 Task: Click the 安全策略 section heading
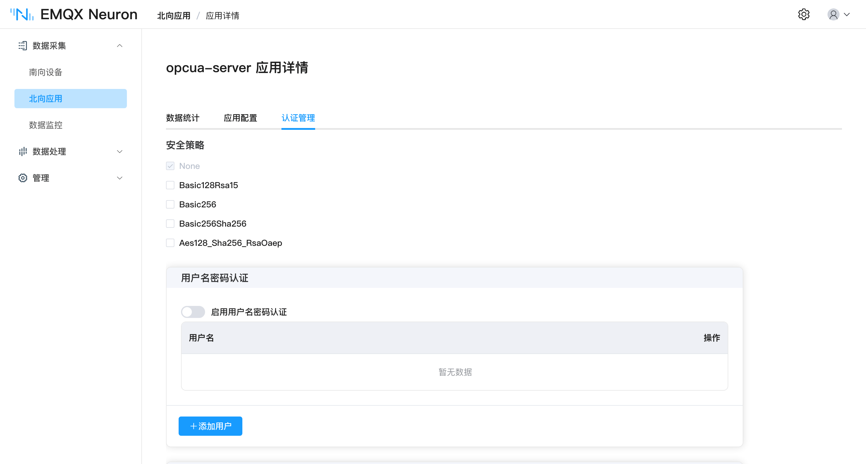185,145
